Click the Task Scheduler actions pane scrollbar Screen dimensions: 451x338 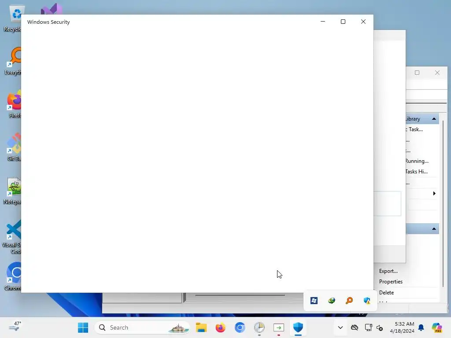(443, 204)
